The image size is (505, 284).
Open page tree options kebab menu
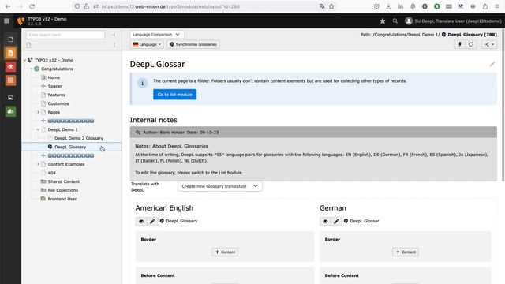pyautogui.click(x=114, y=45)
